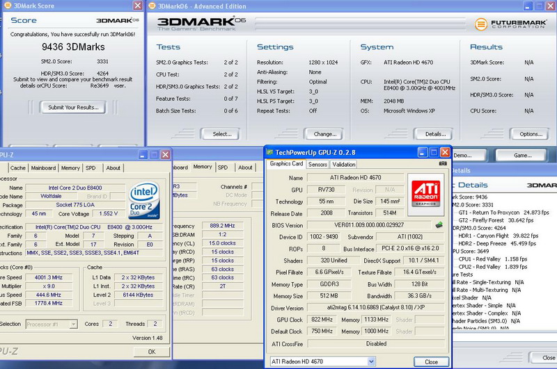Click the BIOS save chip icon

tap(439, 224)
